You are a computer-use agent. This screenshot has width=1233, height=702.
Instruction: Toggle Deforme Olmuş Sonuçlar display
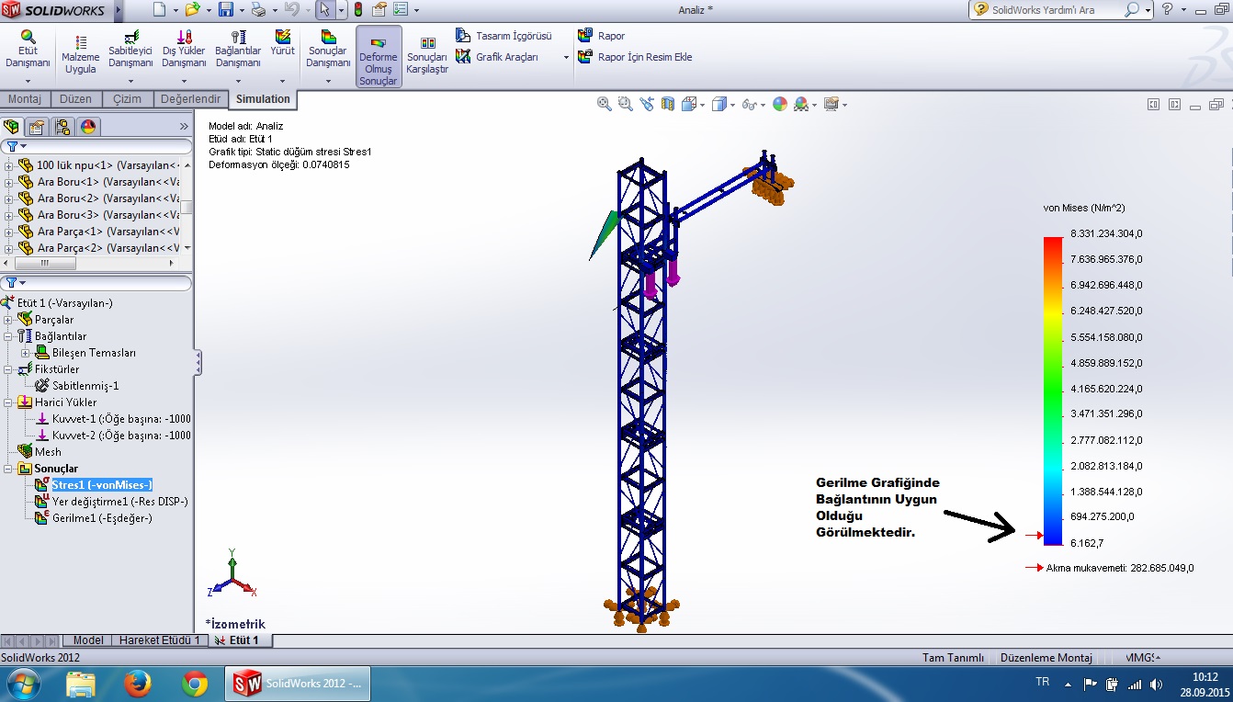(x=378, y=56)
